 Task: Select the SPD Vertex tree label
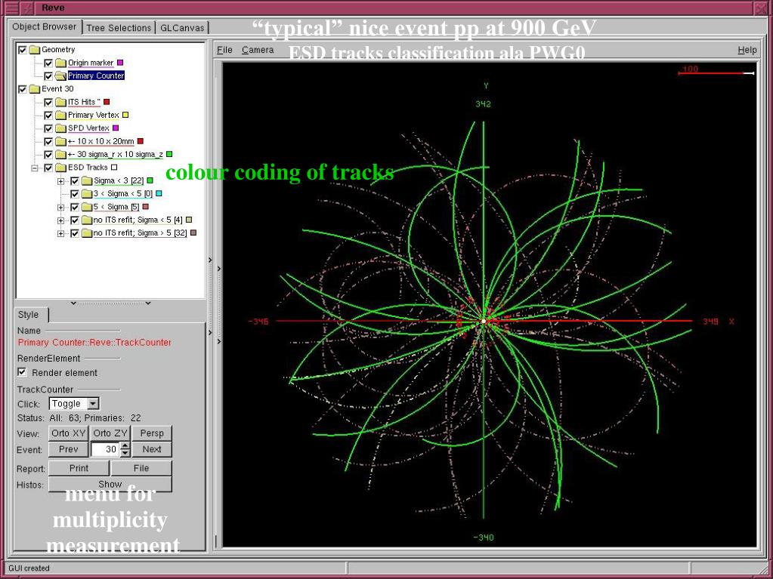88,128
